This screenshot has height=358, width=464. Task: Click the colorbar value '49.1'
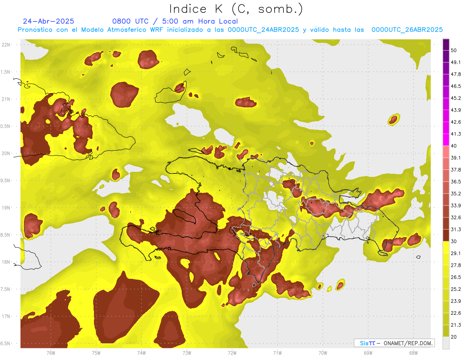coord(456,62)
